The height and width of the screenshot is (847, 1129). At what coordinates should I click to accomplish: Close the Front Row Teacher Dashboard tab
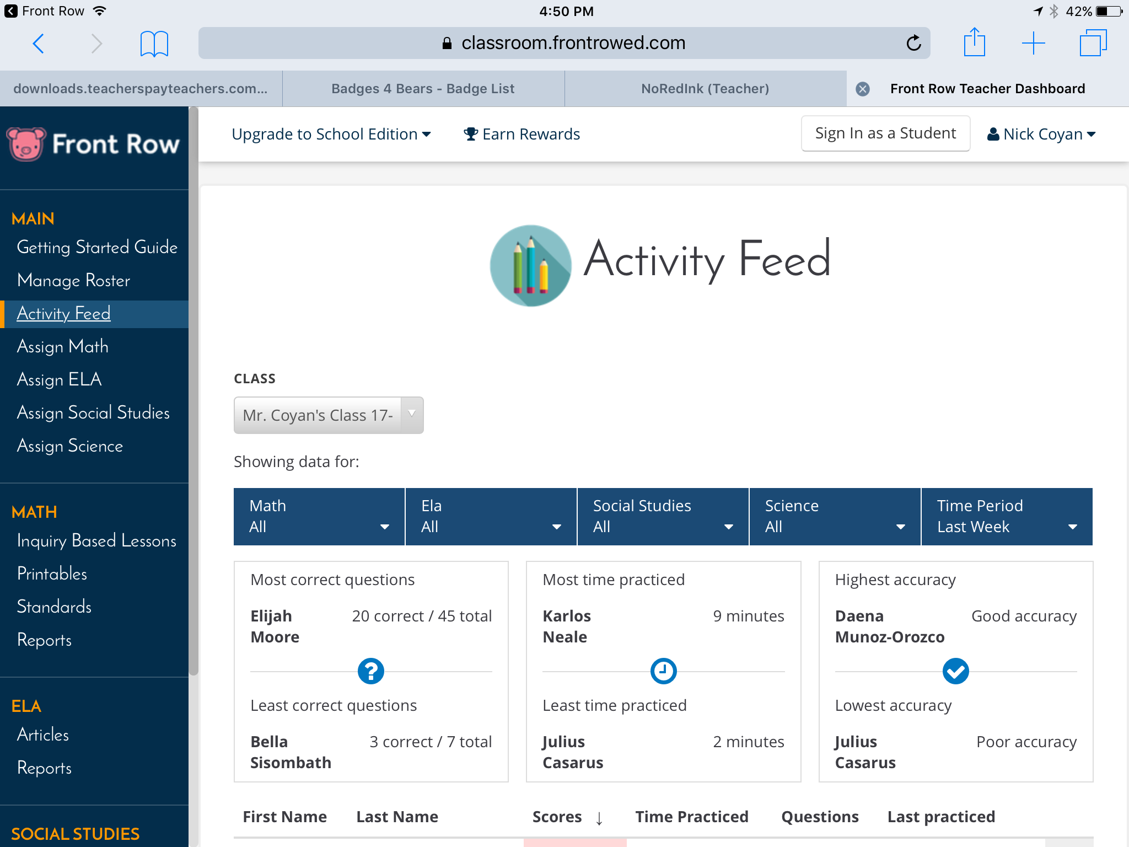coord(863,89)
